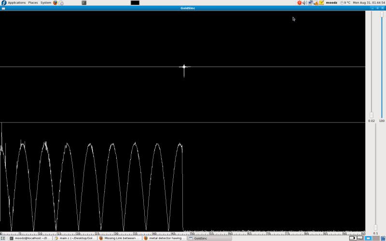Viewport: 386px width, 241px height.
Task: Click the mail launcher beside Firefox
Action: click(x=61, y=2)
